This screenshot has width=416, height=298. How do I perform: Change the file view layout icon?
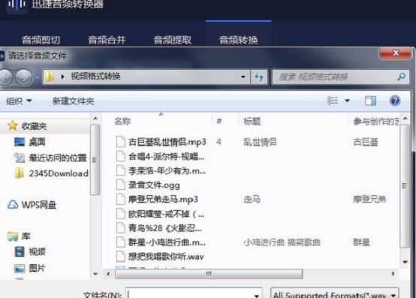pyautogui.click(x=333, y=101)
